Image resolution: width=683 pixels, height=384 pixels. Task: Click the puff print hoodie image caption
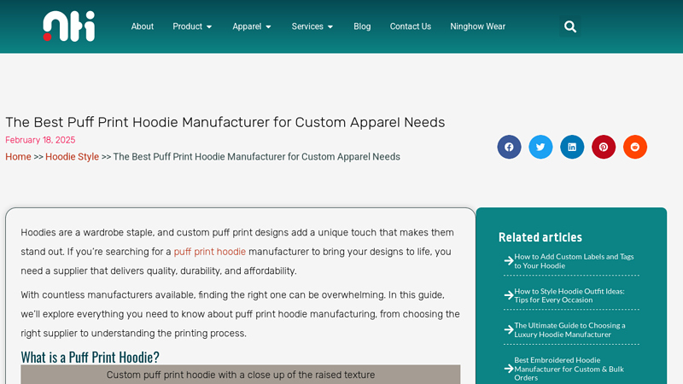point(241,375)
